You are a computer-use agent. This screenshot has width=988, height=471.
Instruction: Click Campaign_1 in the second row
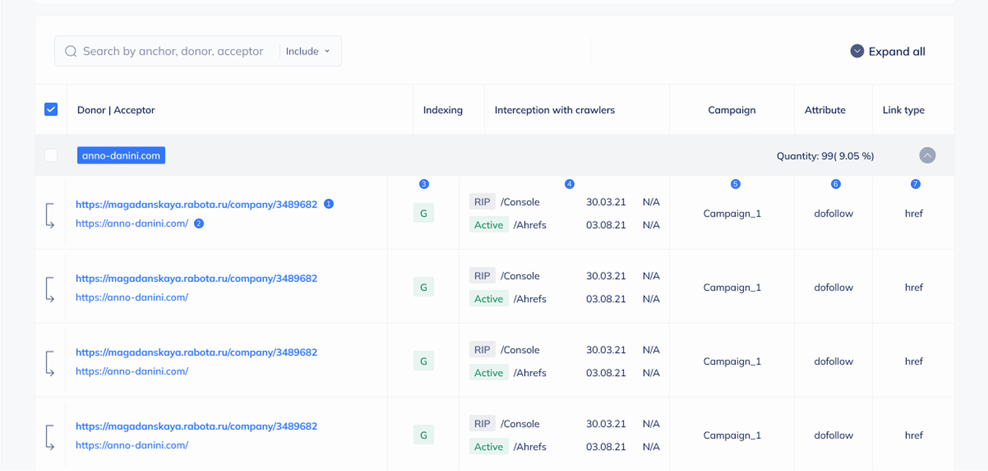[x=732, y=288]
